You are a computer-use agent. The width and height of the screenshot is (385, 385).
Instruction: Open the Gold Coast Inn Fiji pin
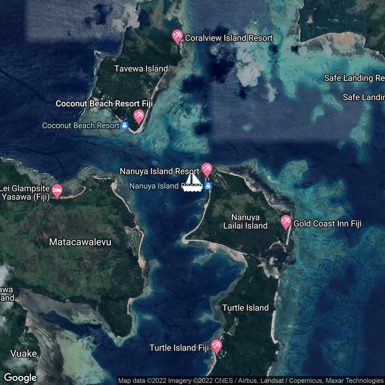[285, 222]
